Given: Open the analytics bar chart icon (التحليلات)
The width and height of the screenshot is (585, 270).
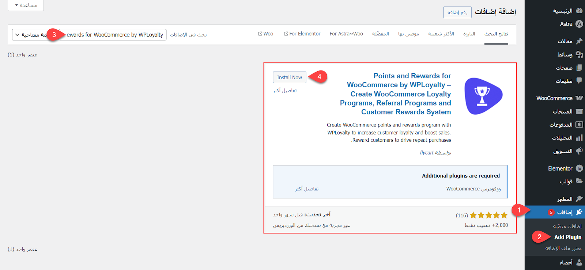Looking at the screenshot, I should [x=579, y=138].
